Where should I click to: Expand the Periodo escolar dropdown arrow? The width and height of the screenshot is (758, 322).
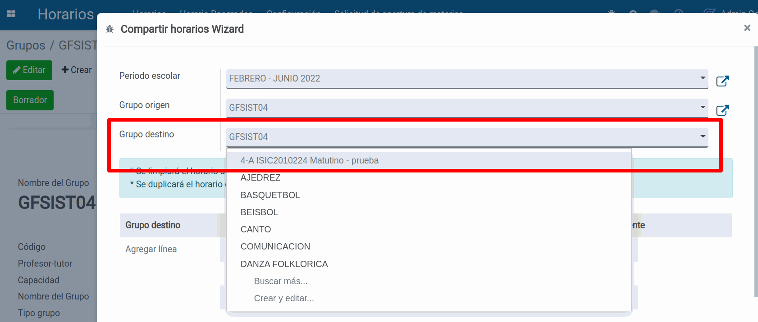coord(703,78)
